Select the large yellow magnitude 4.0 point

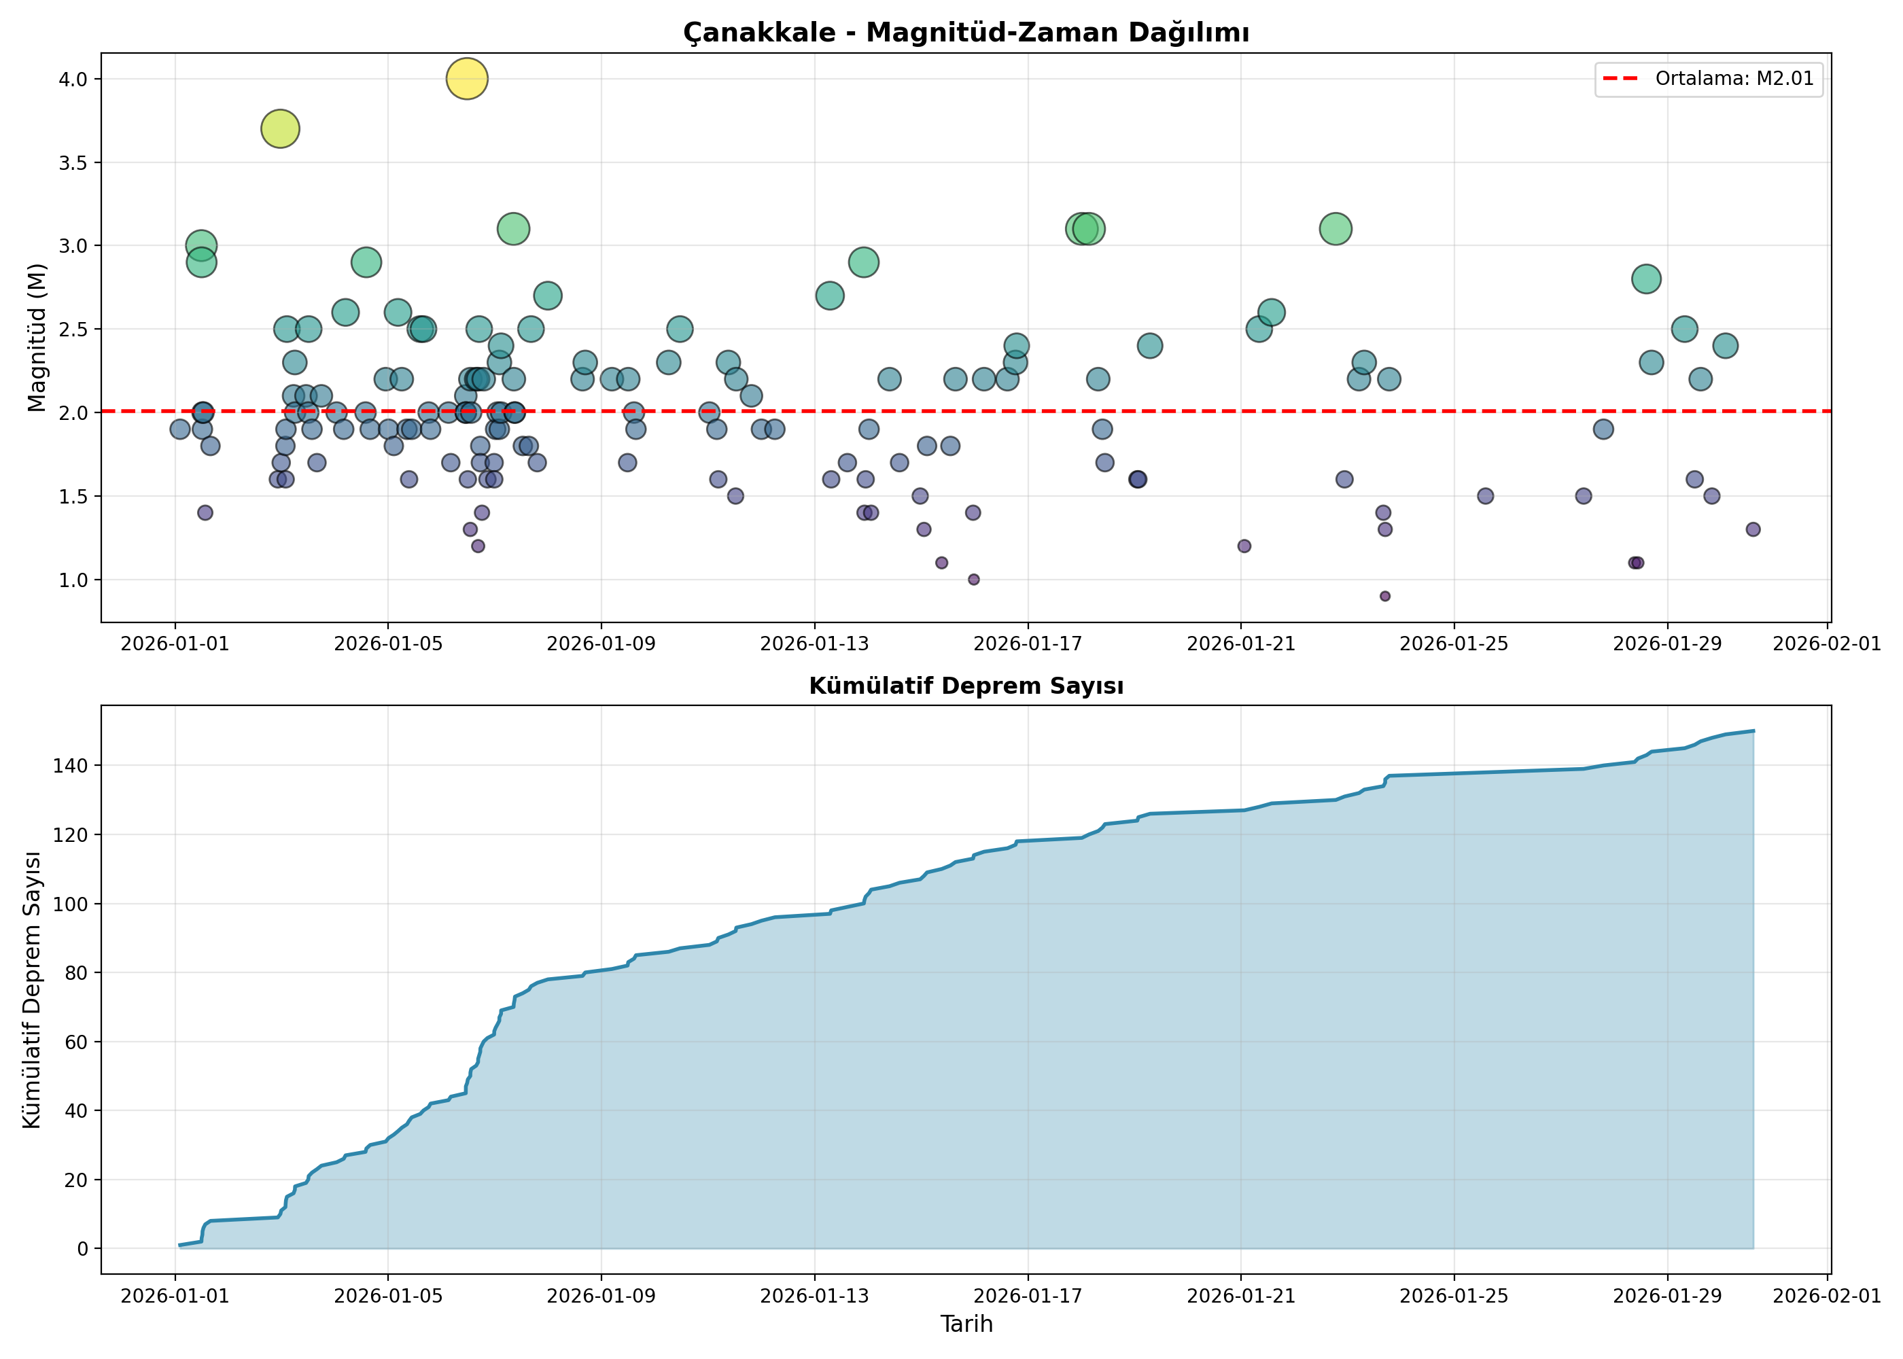pos(467,79)
